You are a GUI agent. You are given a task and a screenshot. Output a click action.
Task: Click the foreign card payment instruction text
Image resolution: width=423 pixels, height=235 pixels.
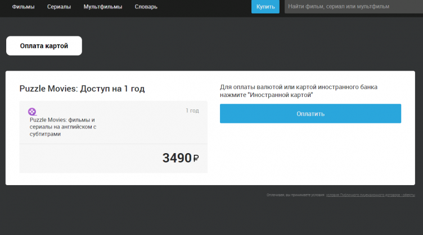click(x=298, y=91)
